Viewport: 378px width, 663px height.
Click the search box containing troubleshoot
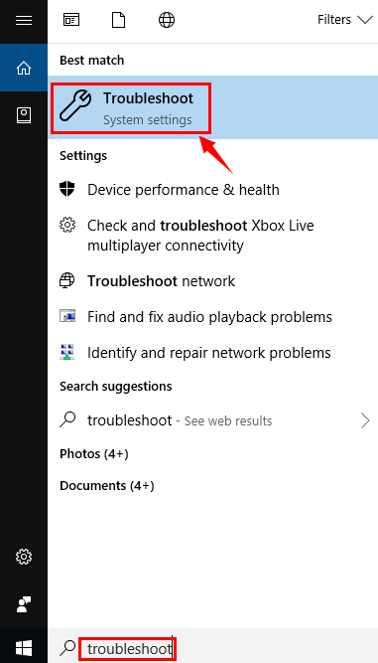213,649
